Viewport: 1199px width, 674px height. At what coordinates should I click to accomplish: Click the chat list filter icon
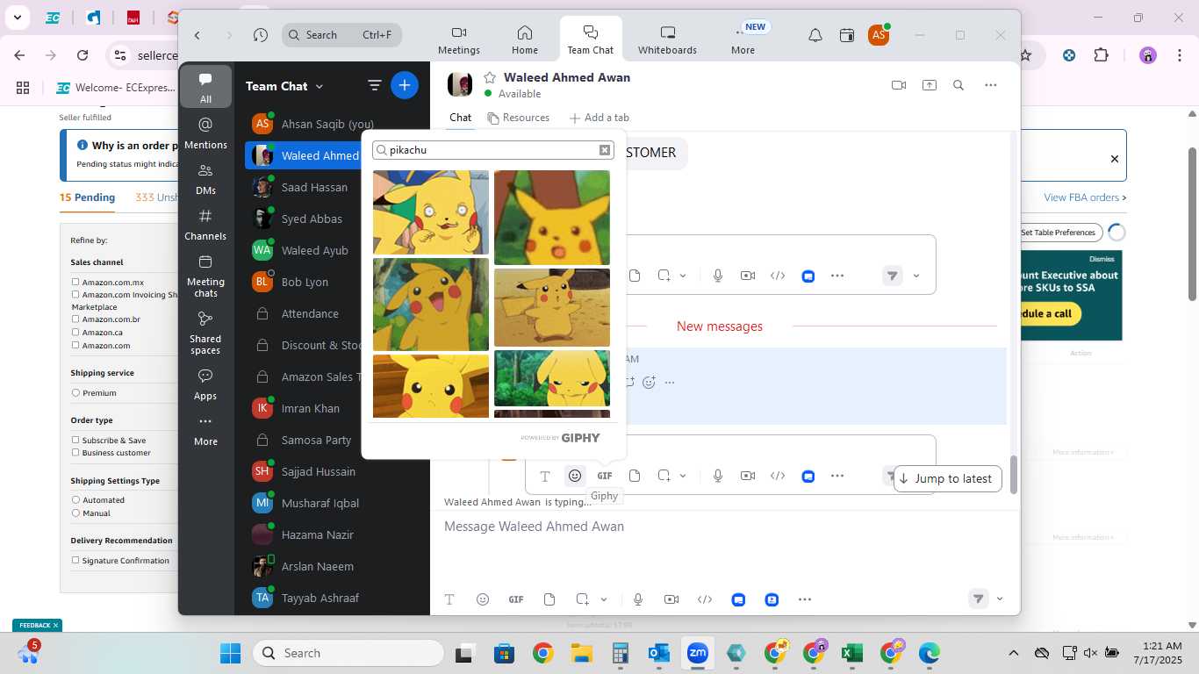pos(375,85)
